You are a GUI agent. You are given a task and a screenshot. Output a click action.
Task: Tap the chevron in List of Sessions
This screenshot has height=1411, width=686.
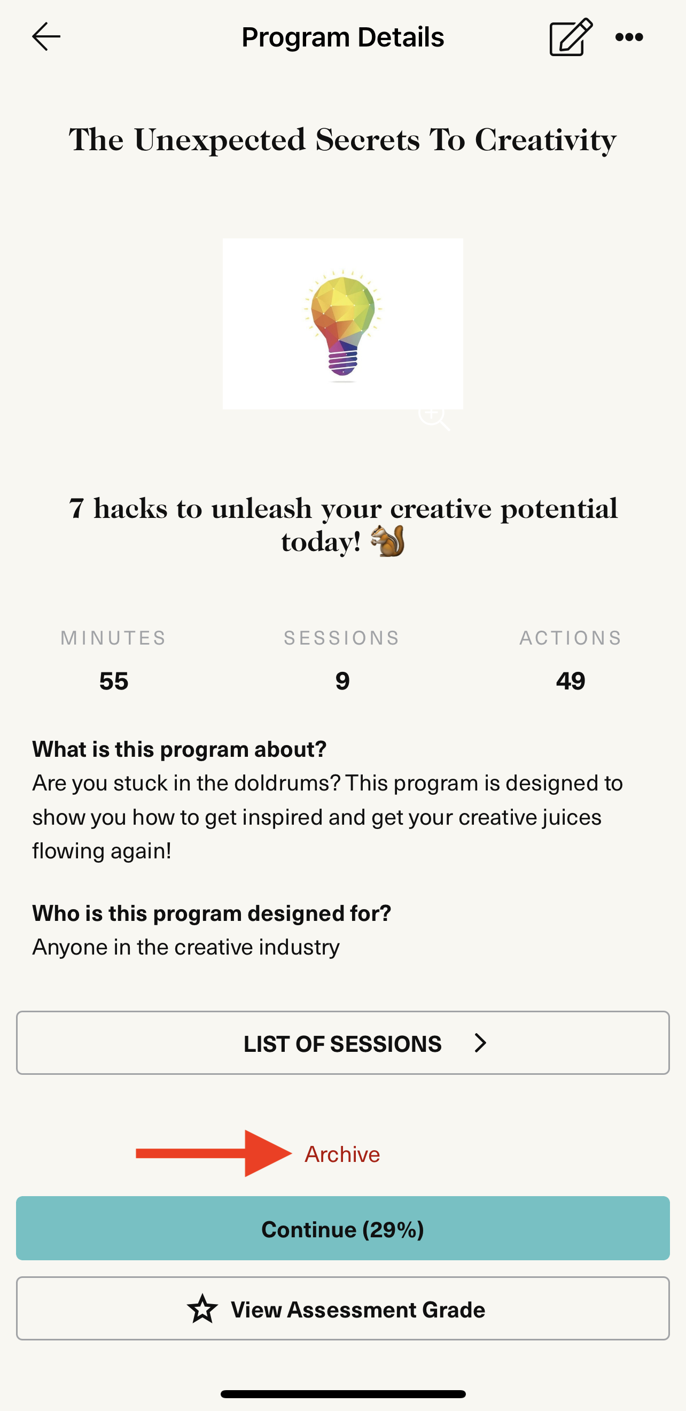click(480, 1043)
